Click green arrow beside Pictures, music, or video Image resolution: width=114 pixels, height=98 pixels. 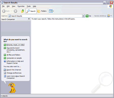click(5, 45)
